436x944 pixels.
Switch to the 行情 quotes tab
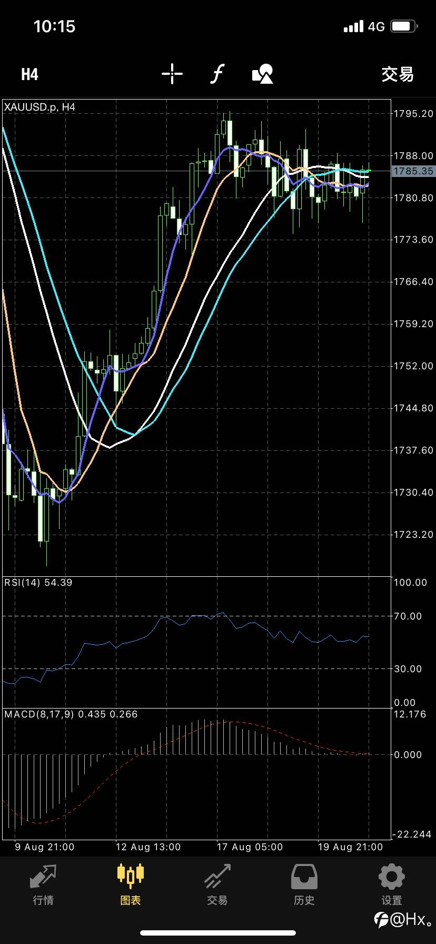(x=43, y=884)
